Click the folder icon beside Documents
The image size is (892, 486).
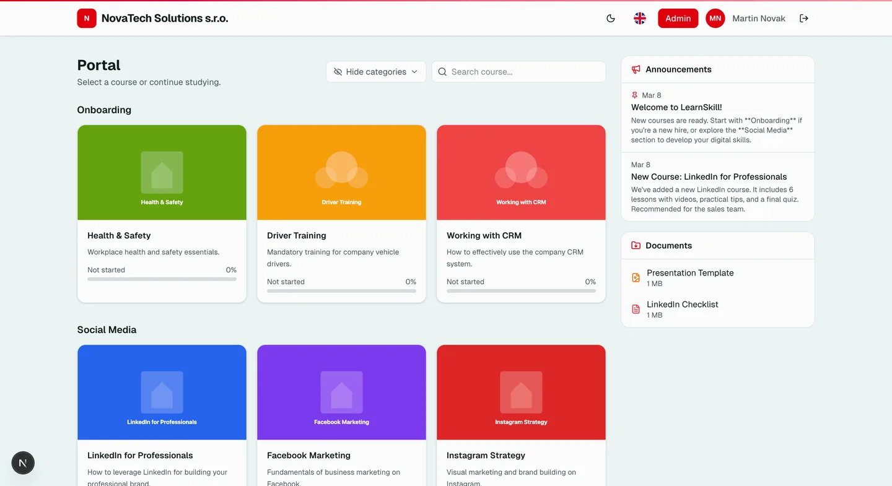click(x=636, y=245)
